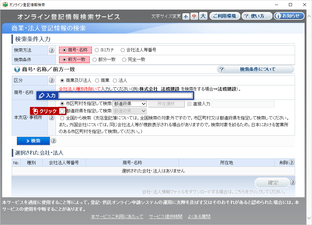Screen dimensions: 312x225
Task: Open サービス提供時間 link
Action: 165,216
